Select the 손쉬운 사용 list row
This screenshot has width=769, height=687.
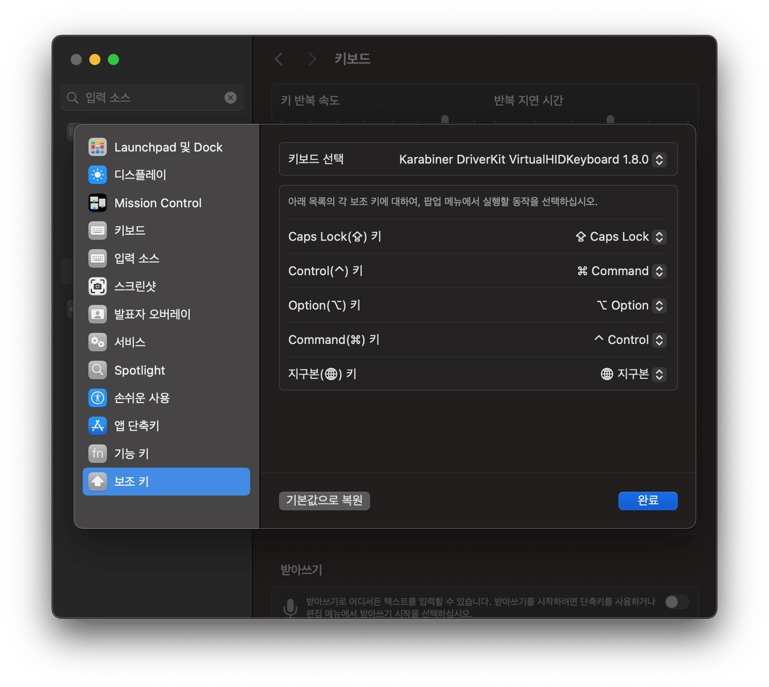coord(166,398)
